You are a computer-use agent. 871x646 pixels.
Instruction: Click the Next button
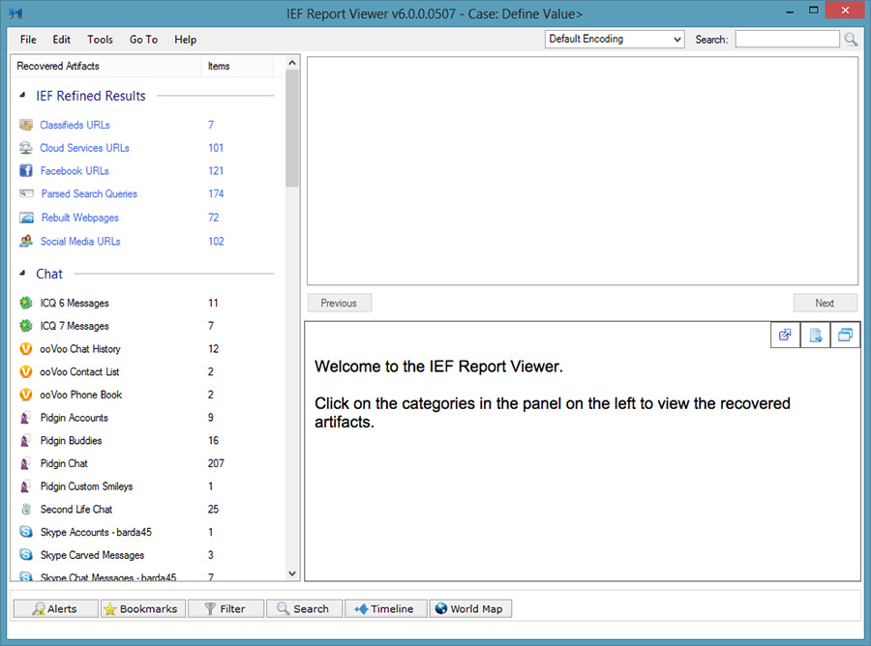click(825, 303)
